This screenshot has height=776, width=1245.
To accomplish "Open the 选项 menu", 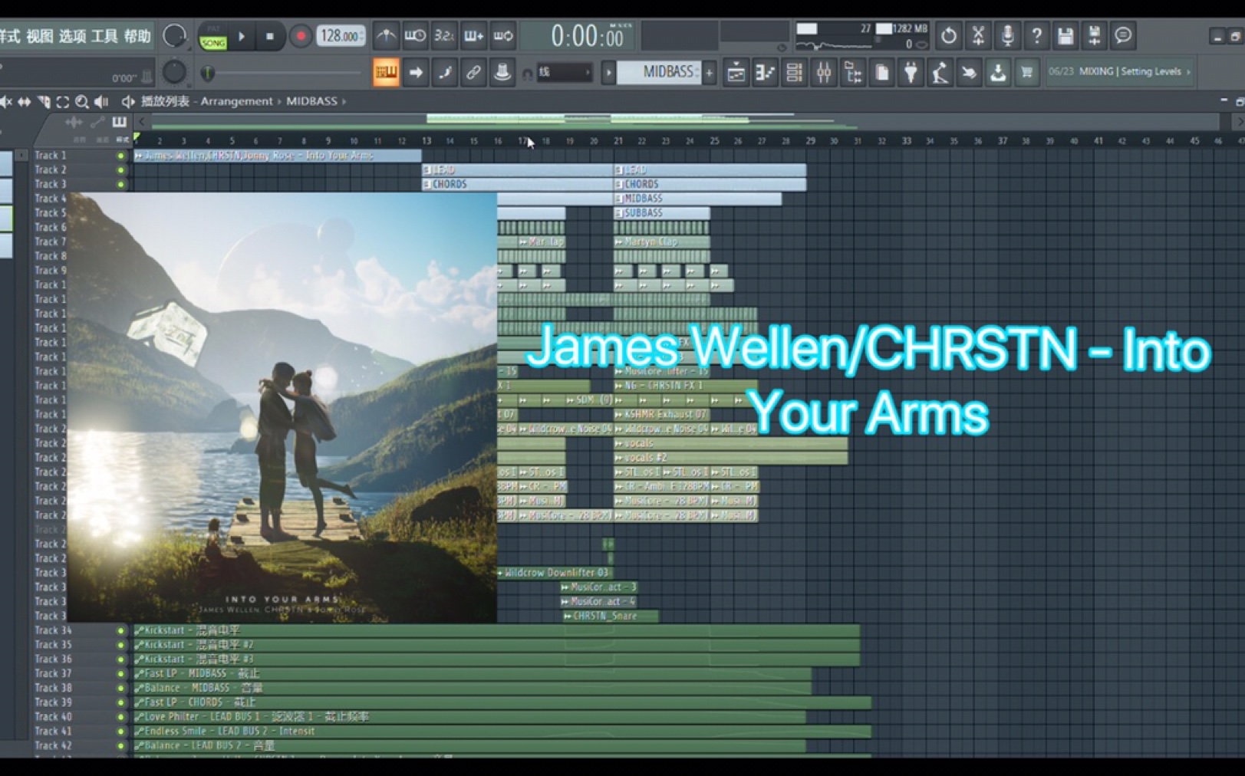I will pyautogui.click(x=72, y=36).
